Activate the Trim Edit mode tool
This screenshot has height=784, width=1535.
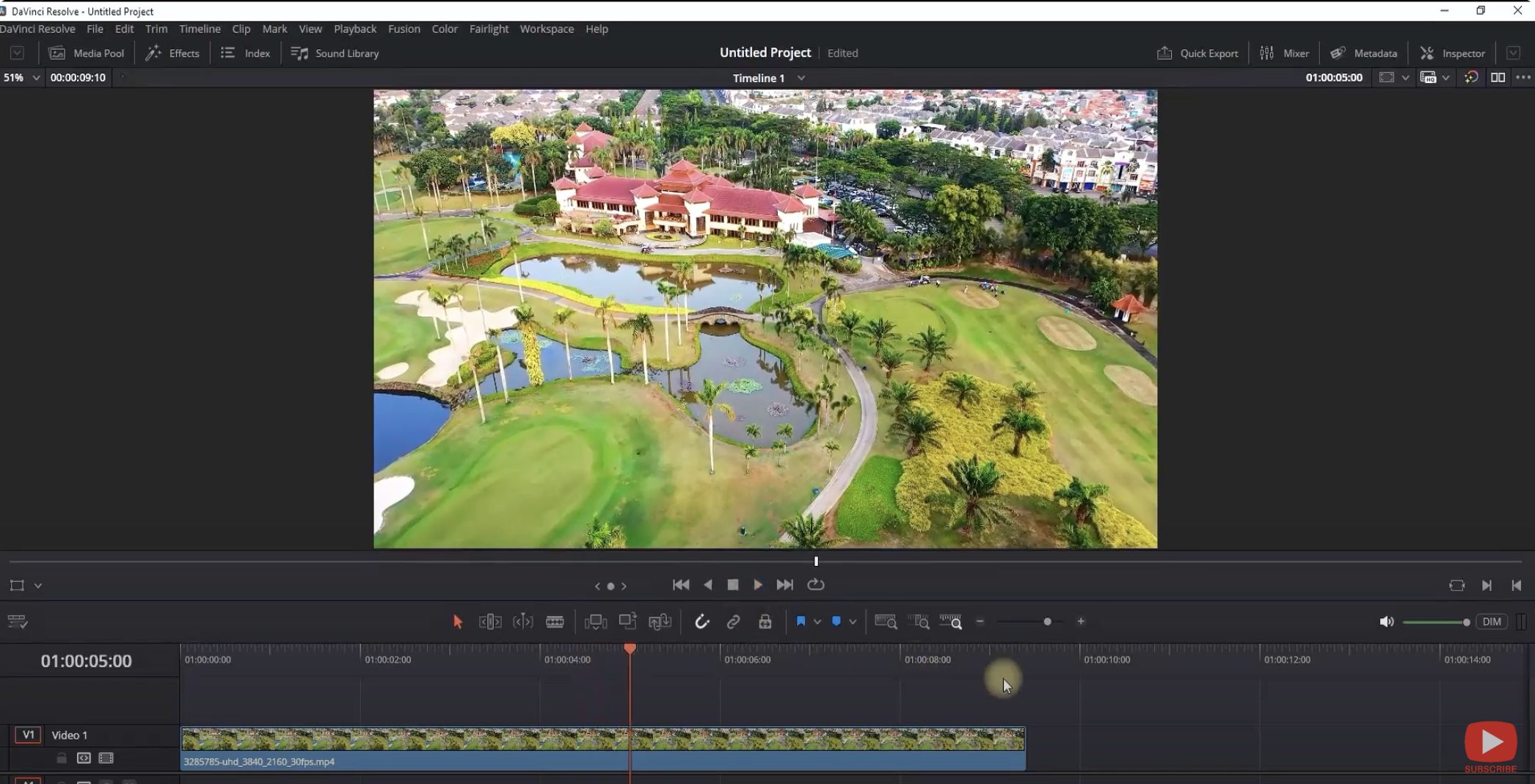(489, 621)
